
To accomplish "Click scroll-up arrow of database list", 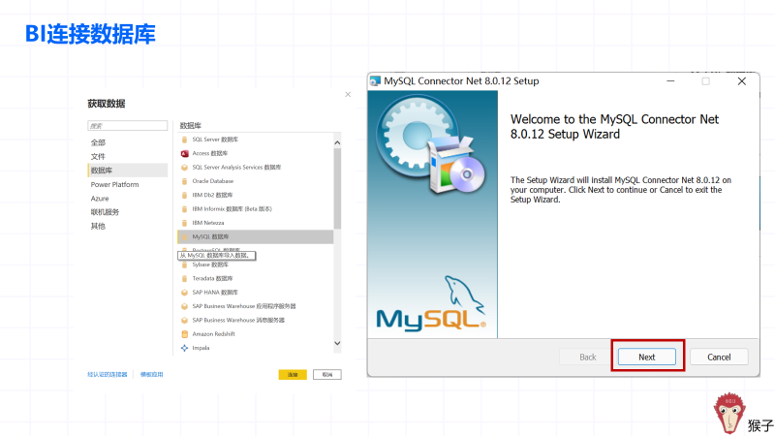I will pos(337,142).
